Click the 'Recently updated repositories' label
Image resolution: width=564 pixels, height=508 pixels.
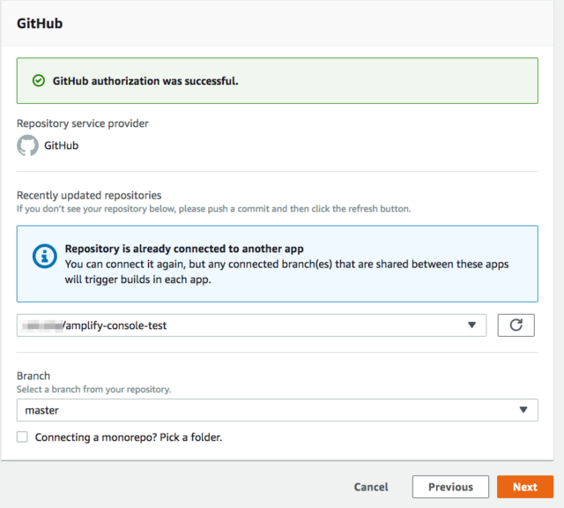click(89, 195)
